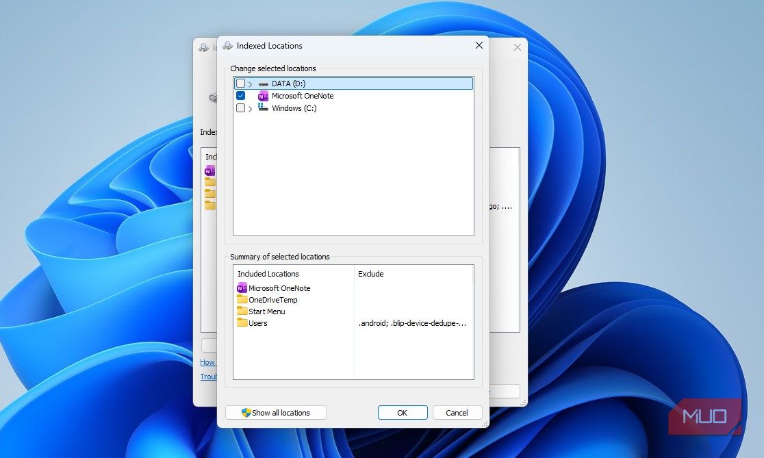Select Microsoft OneNote label in locations tree
Screen dimensions: 764x458
click(303, 96)
